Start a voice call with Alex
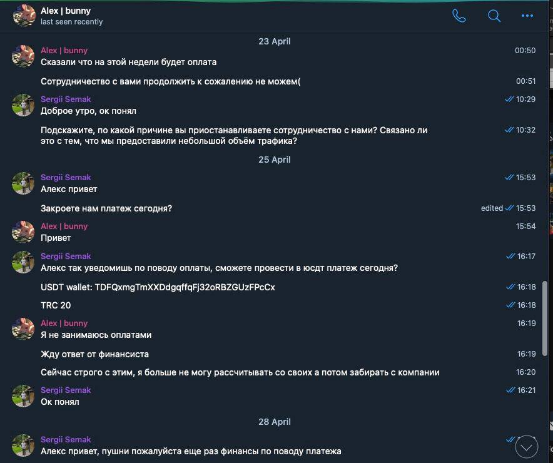 pos(459,16)
